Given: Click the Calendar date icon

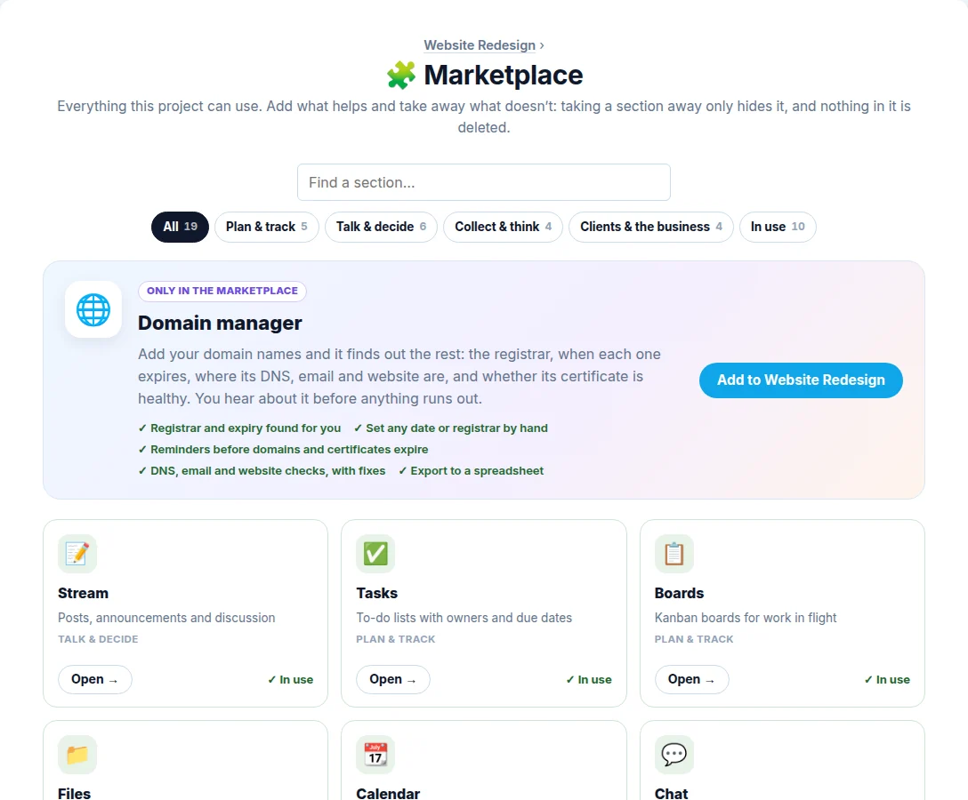Looking at the screenshot, I should [x=375, y=755].
